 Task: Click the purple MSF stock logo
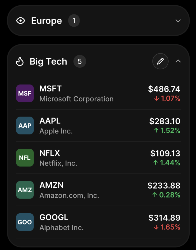pyautogui.click(x=25, y=93)
